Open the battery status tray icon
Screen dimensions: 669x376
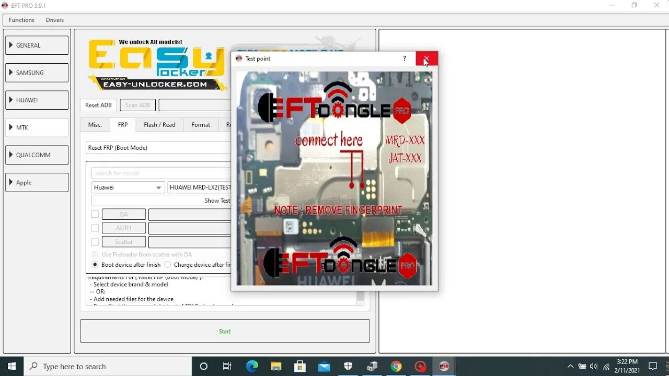(582, 366)
